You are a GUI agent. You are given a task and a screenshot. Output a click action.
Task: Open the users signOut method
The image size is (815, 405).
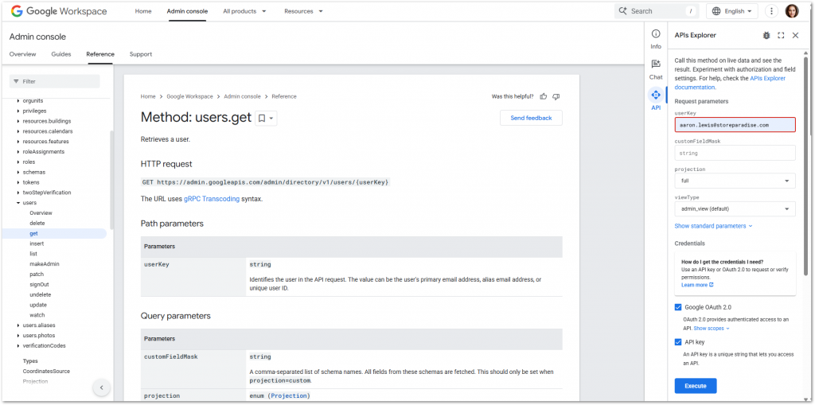(39, 284)
